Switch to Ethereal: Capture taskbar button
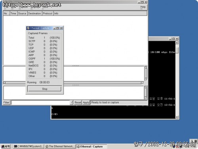This screenshot has width=198, height=149. pos(91,146)
